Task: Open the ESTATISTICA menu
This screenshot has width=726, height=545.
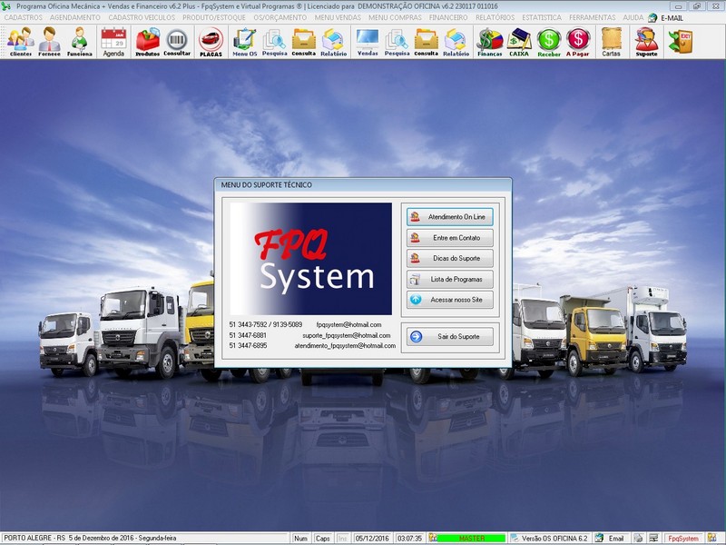Action: click(542, 17)
